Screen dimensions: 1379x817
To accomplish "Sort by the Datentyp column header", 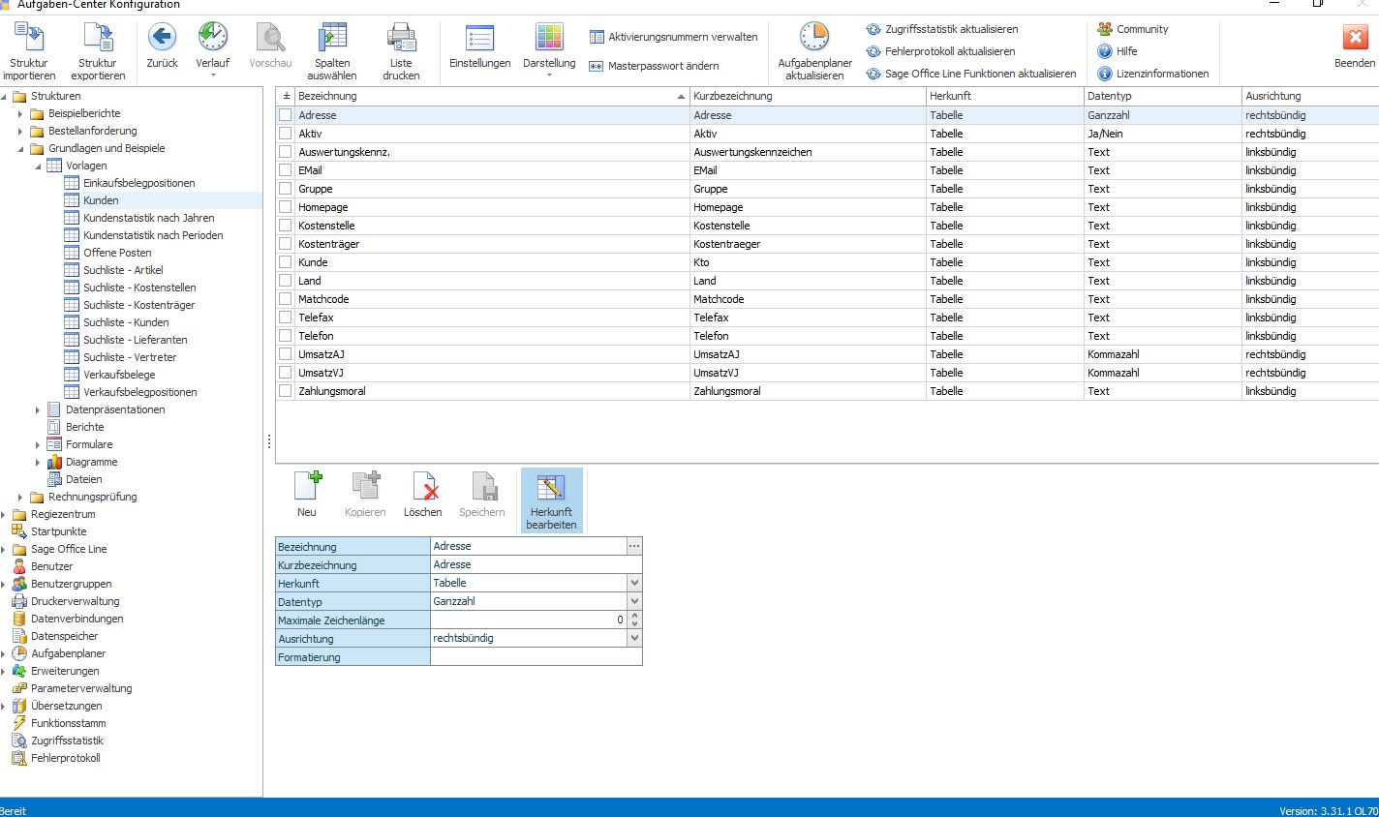I will 1162,96.
